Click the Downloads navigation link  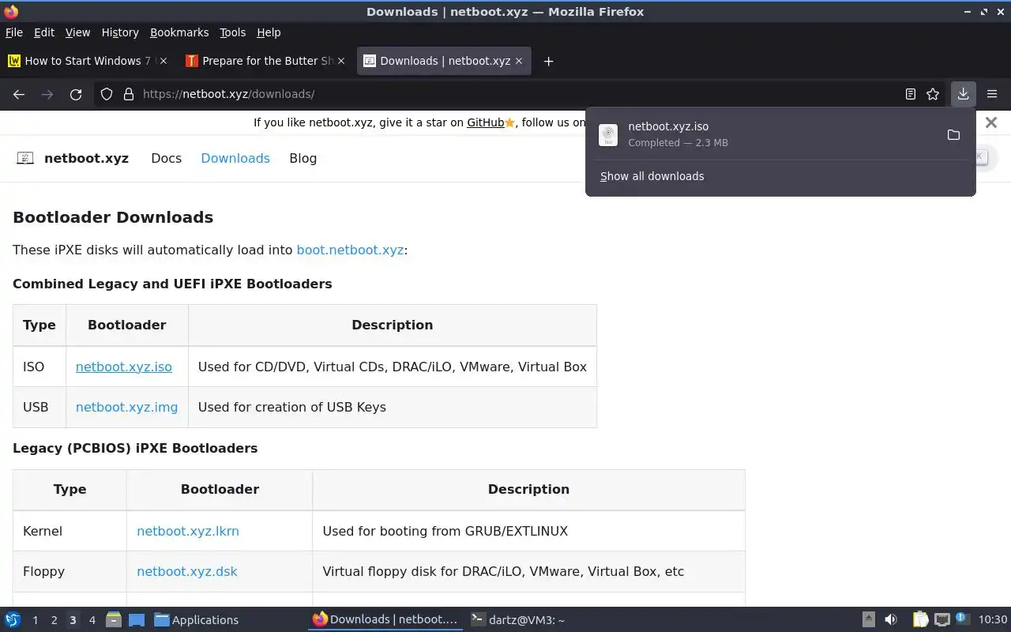tap(235, 158)
